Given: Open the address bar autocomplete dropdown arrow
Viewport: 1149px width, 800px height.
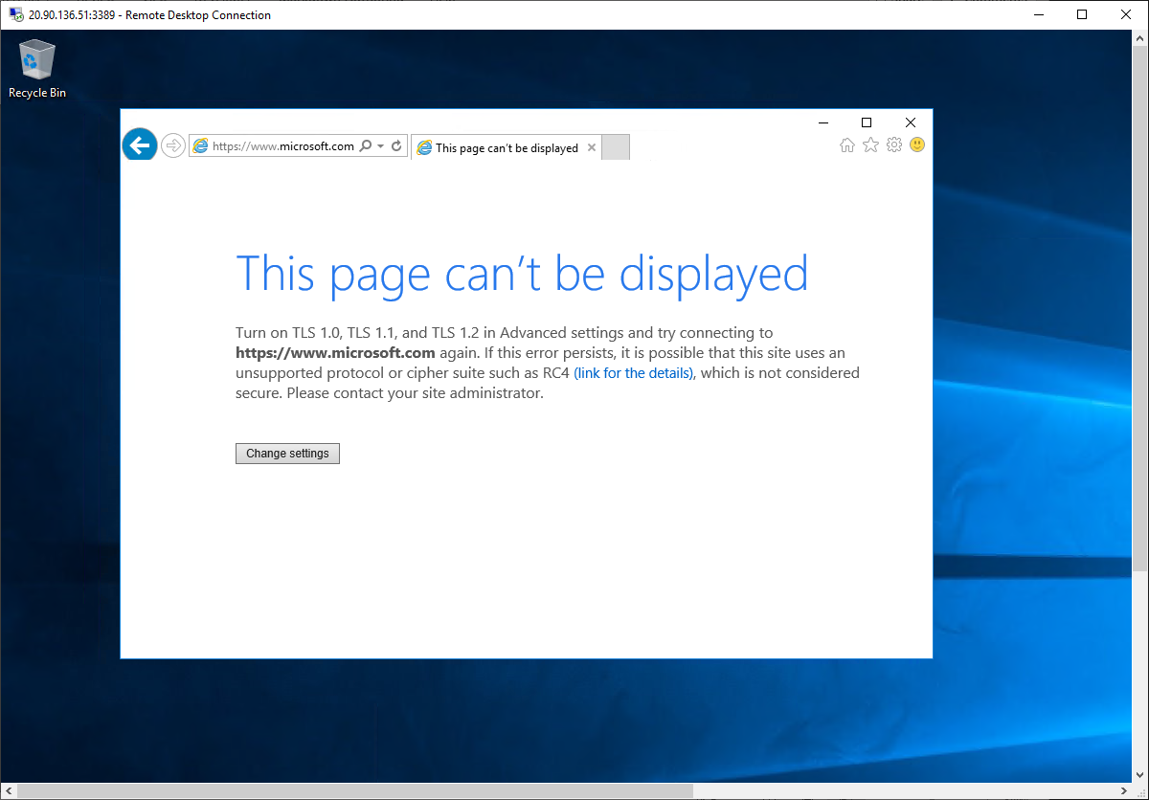Looking at the screenshot, I should [x=381, y=145].
